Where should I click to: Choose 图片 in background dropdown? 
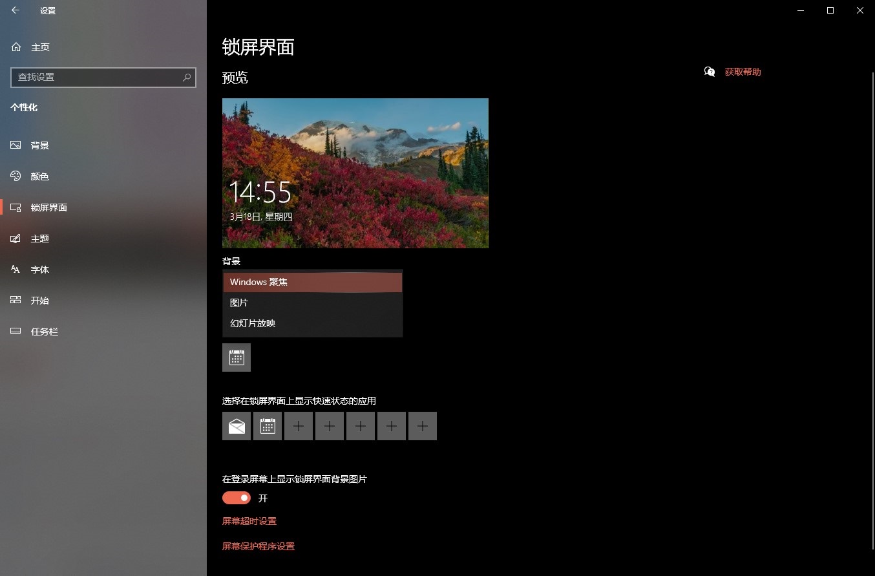[x=313, y=303]
